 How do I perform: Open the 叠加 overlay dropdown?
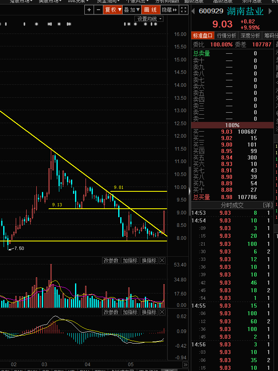click(x=132, y=10)
